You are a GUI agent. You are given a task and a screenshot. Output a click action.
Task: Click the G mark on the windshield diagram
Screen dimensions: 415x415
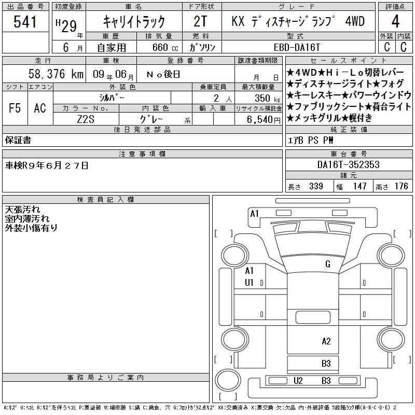point(328,264)
